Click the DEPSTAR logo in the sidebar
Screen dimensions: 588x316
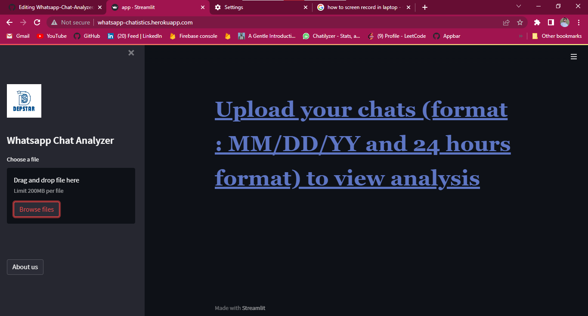(24, 101)
